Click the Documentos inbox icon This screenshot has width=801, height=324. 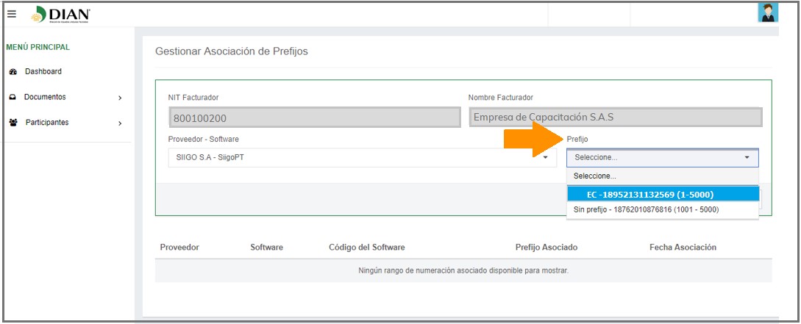[x=13, y=97]
